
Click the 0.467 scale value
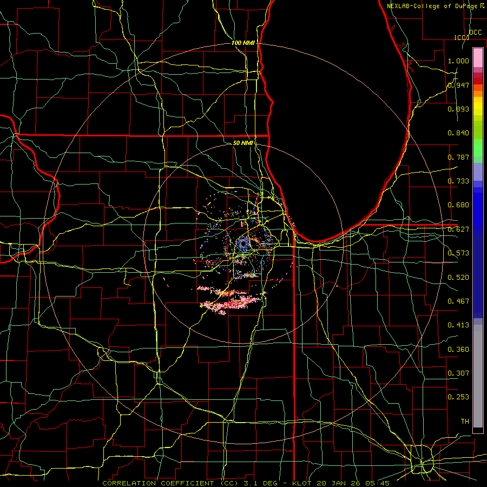(x=458, y=301)
